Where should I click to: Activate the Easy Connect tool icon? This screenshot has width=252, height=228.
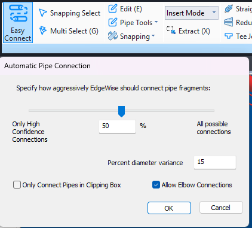pyautogui.click(x=18, y=13)
